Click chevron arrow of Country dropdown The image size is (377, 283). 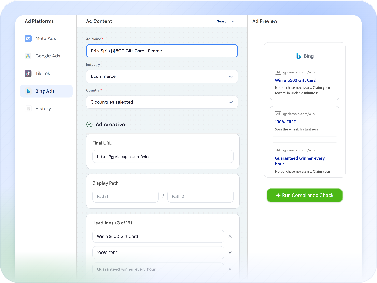pos(231,102)
